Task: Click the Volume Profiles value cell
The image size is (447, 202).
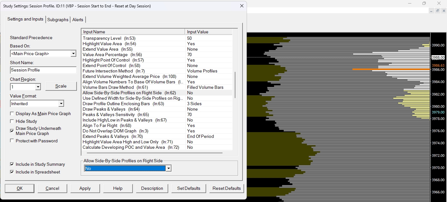Action: pyautogui.click(x=209, y=71)
